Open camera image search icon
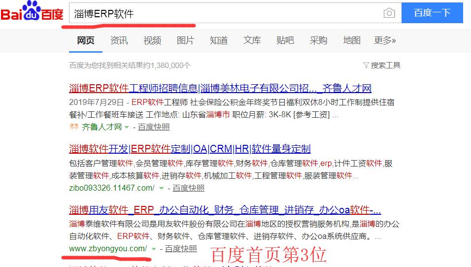This screenshot has height=267, width=471. tap(389, 13)
